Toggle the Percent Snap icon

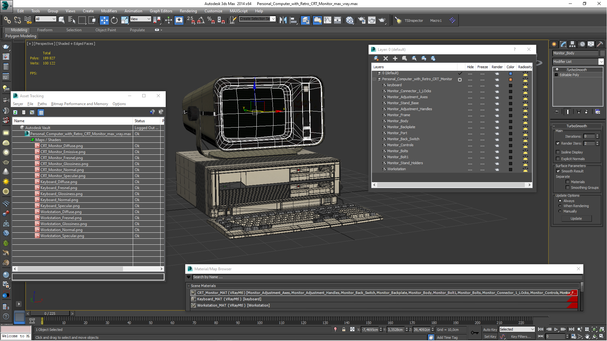point(211,20)
